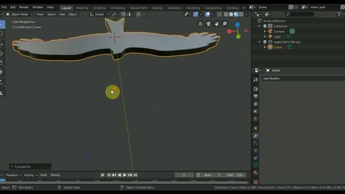Switch to the Sculpting workspace tab
345x194 pixels.
click(99, 8)
